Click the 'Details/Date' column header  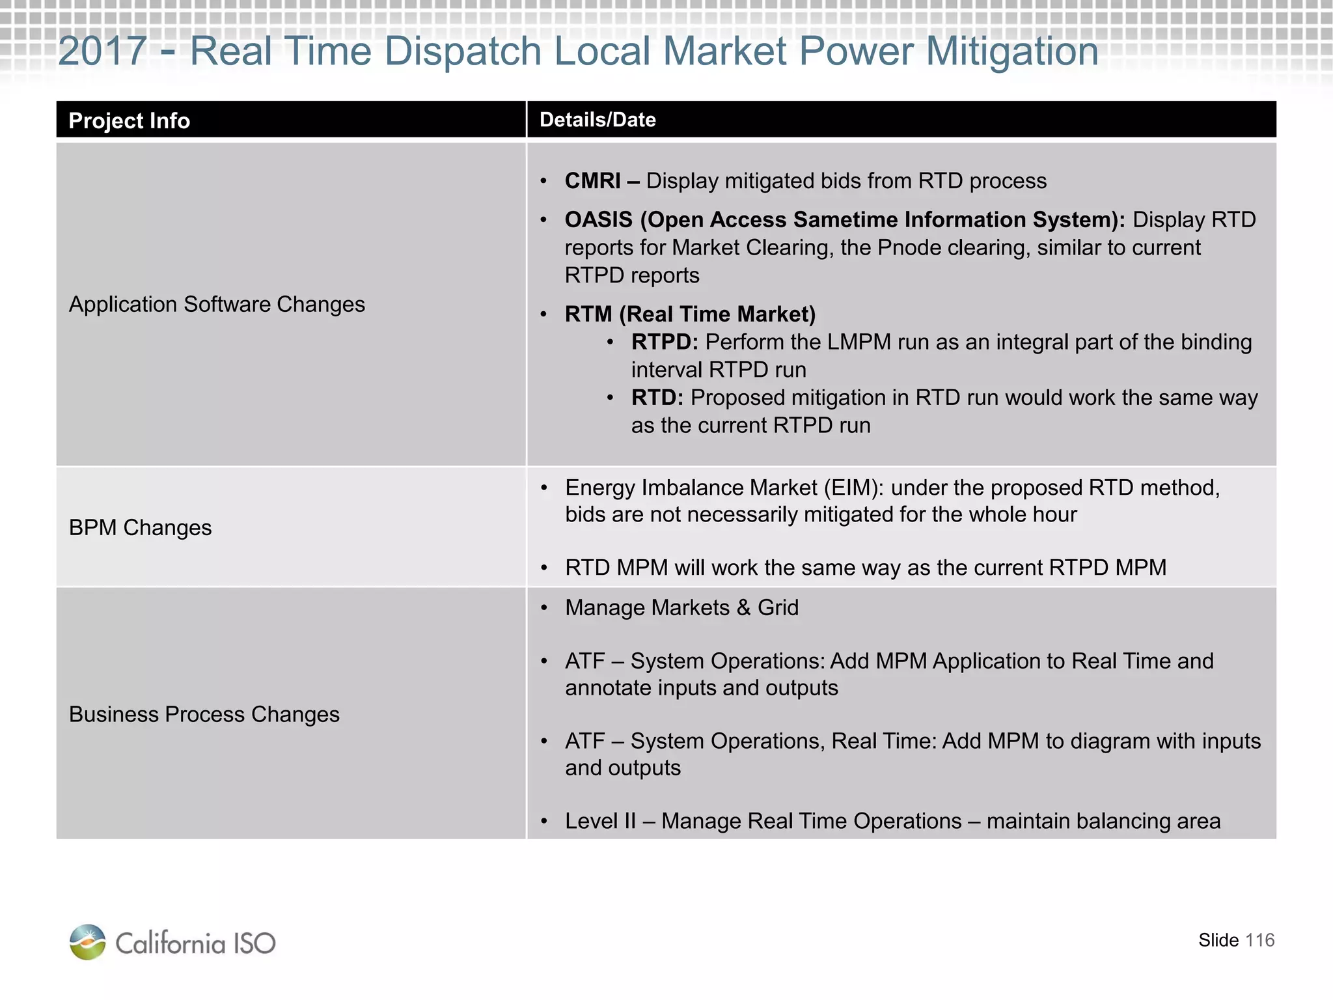pos(901,120)
